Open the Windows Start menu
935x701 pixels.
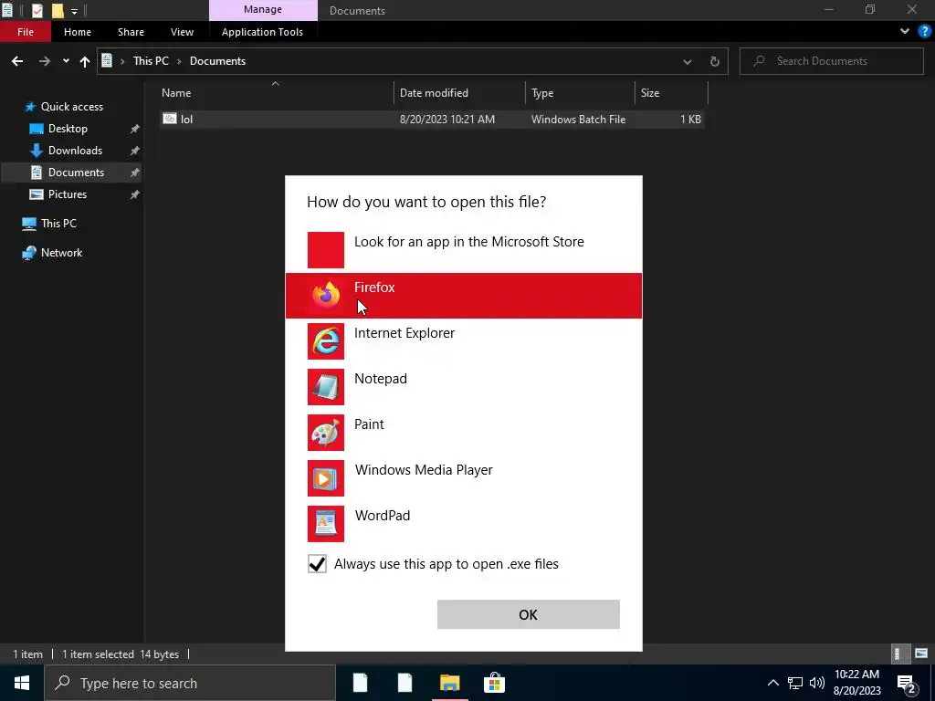click(22, 683)
